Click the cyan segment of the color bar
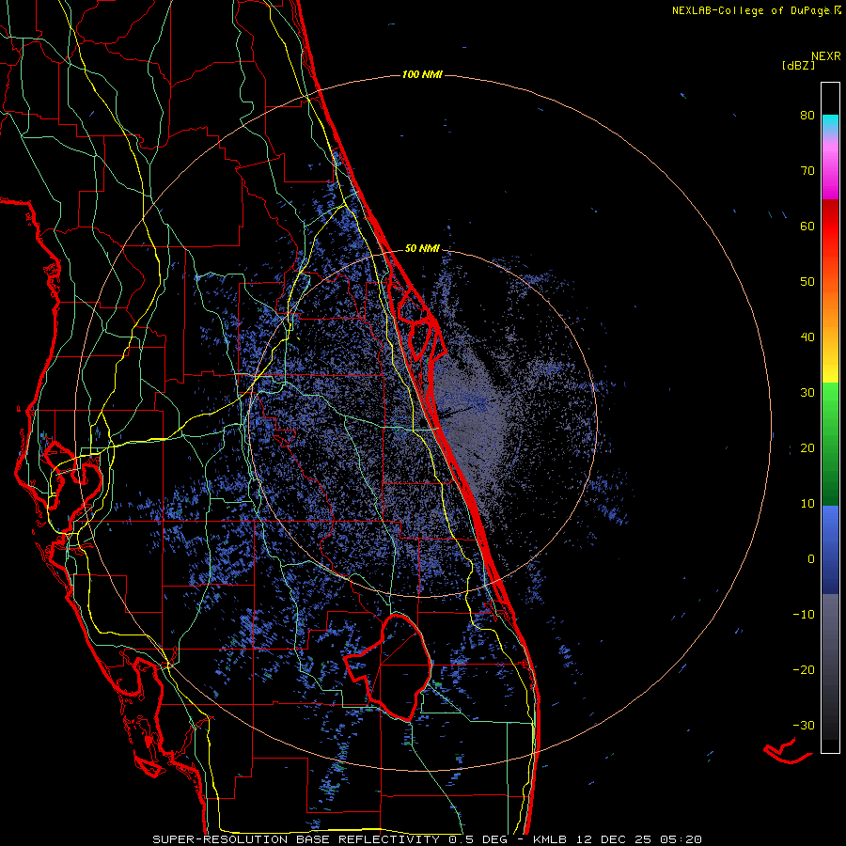This screenshot has height=846, width=846. [830, 122]
